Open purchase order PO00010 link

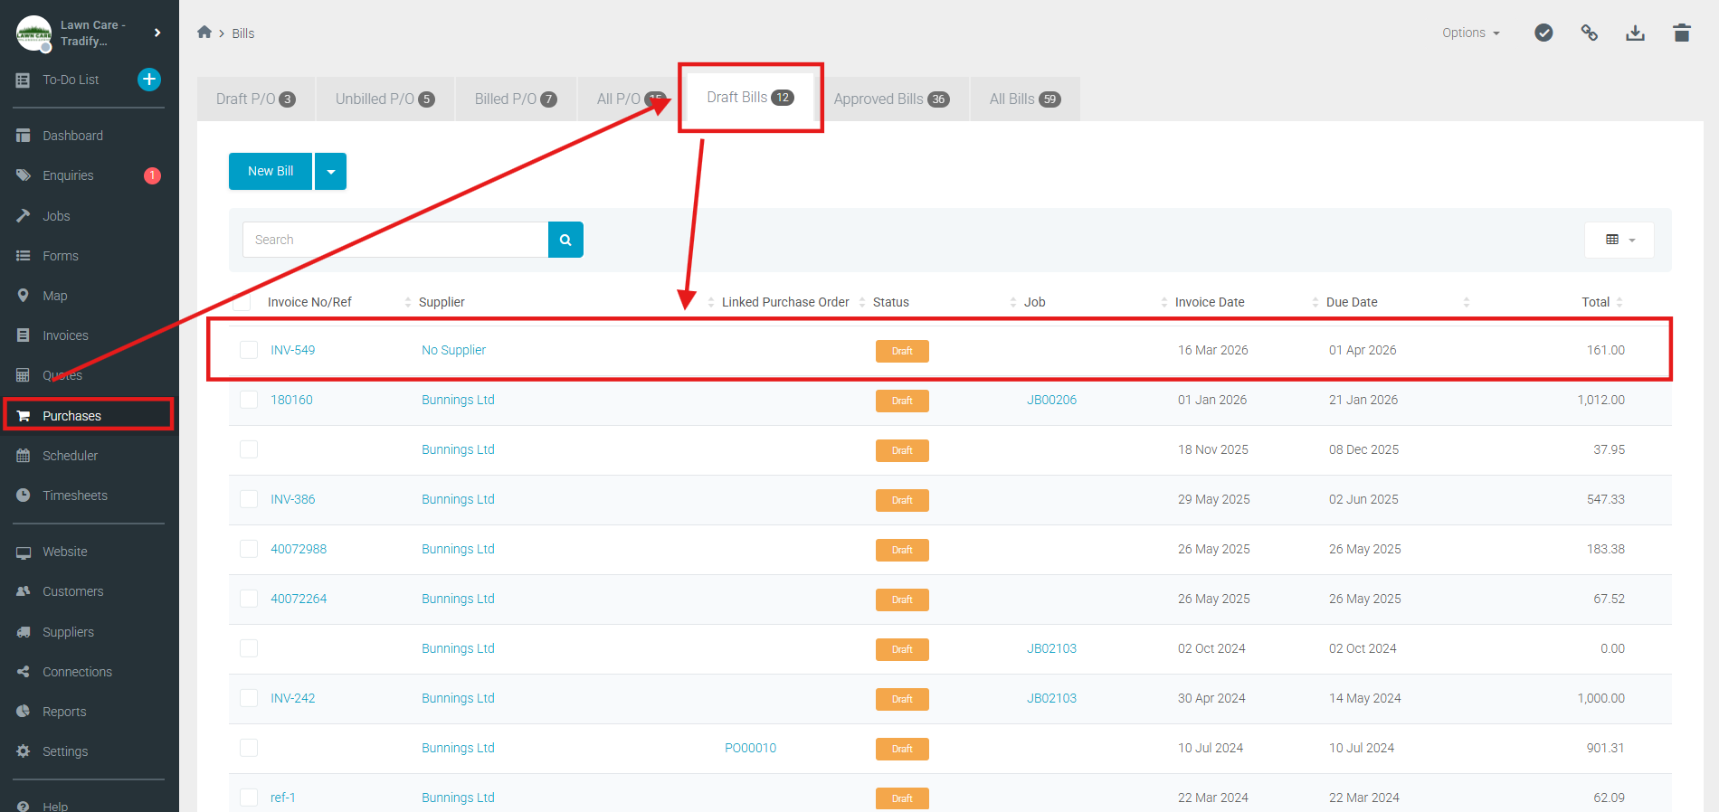tap(750, 748)
